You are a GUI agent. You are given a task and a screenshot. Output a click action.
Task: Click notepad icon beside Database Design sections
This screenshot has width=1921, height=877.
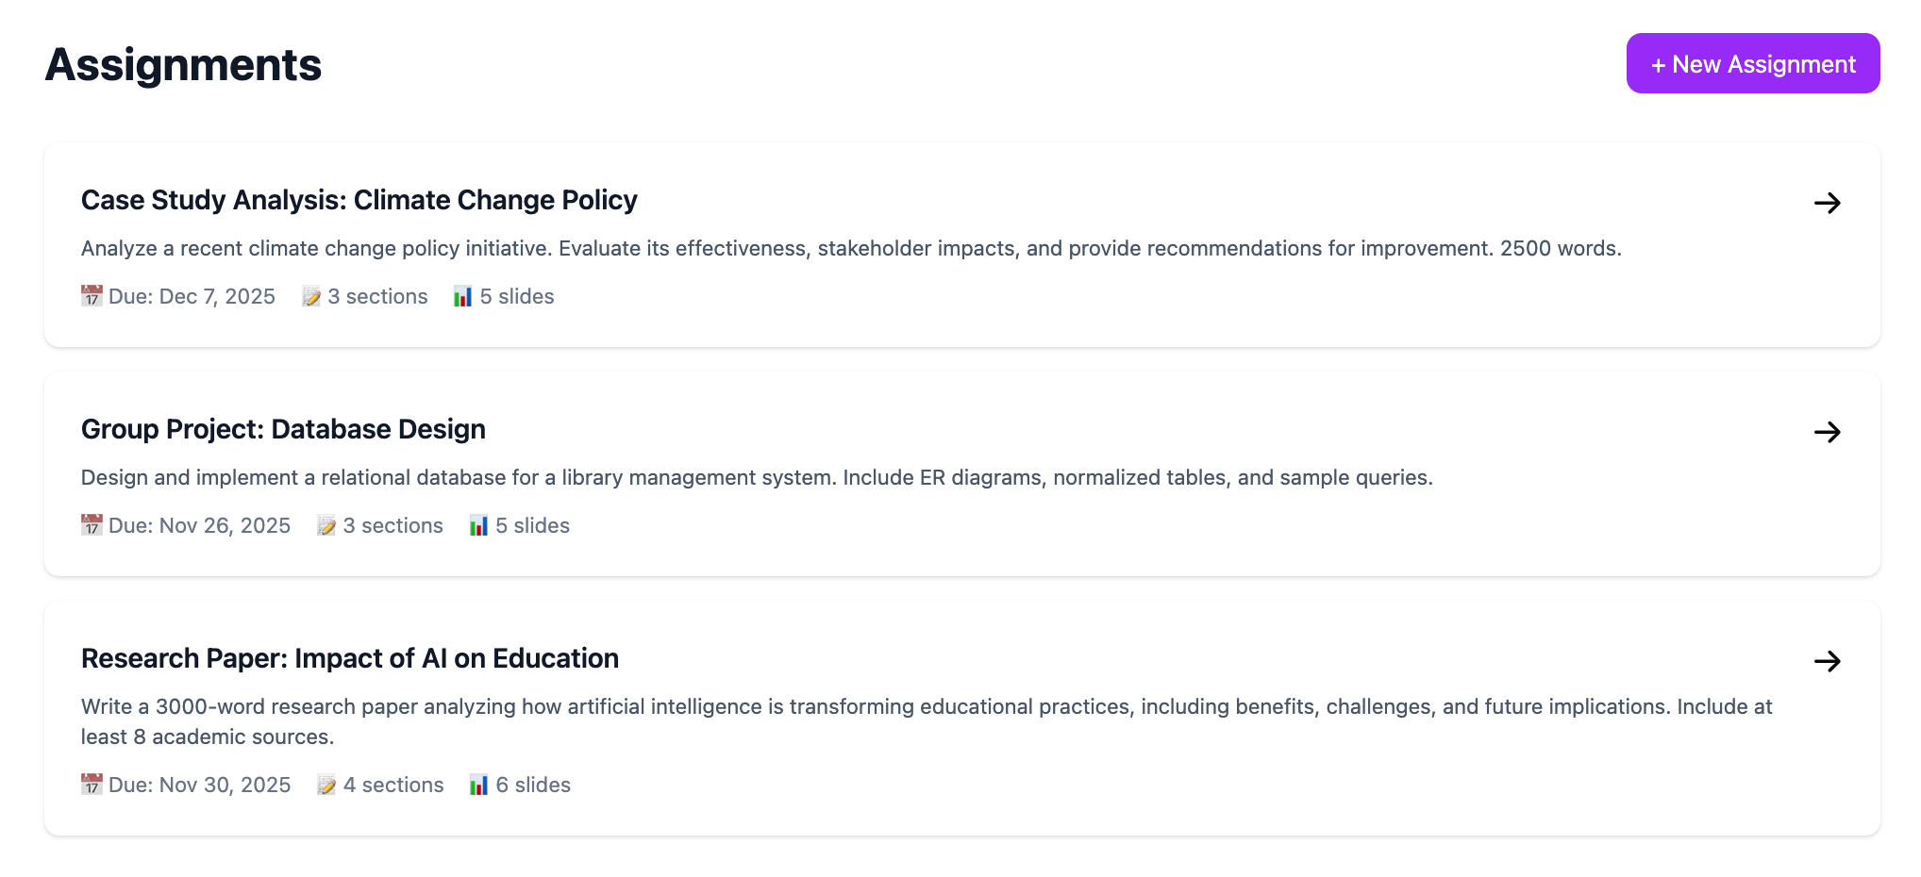326,526
